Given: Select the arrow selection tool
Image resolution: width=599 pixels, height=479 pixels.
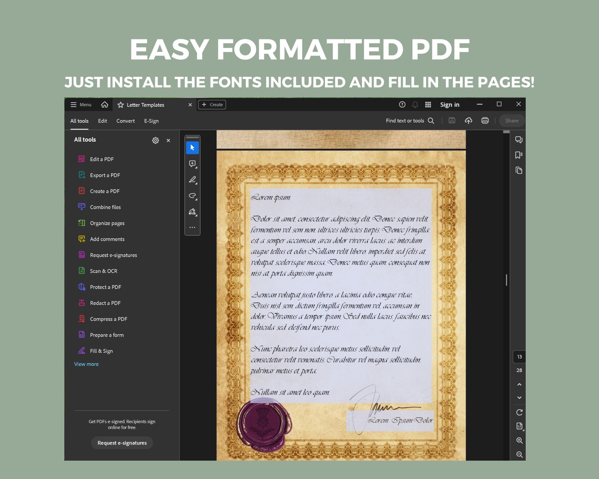Looking at the screenshot, I should 192,148.
